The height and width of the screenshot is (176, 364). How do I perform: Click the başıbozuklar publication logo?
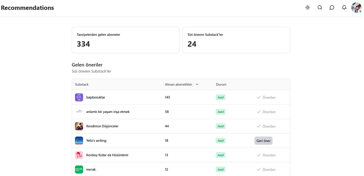point(79,97)
